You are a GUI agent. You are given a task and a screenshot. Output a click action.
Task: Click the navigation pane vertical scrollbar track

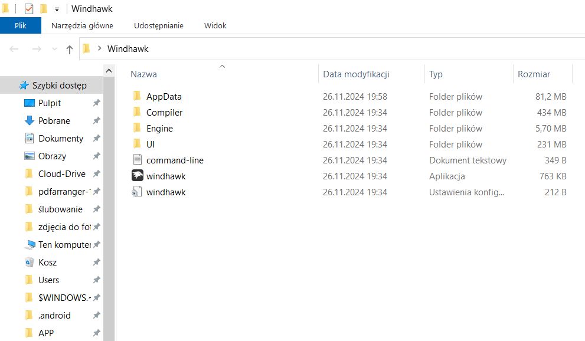pos(109,209)
